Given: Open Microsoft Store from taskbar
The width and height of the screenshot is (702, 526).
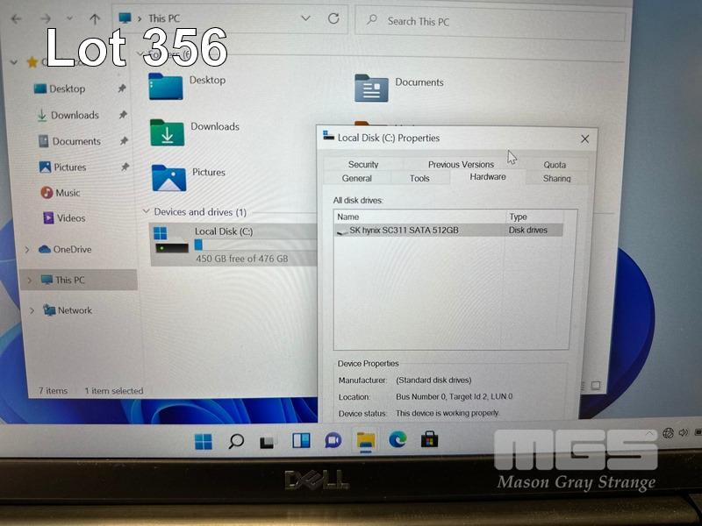Looking at the screenshot, I should [430, 440].
